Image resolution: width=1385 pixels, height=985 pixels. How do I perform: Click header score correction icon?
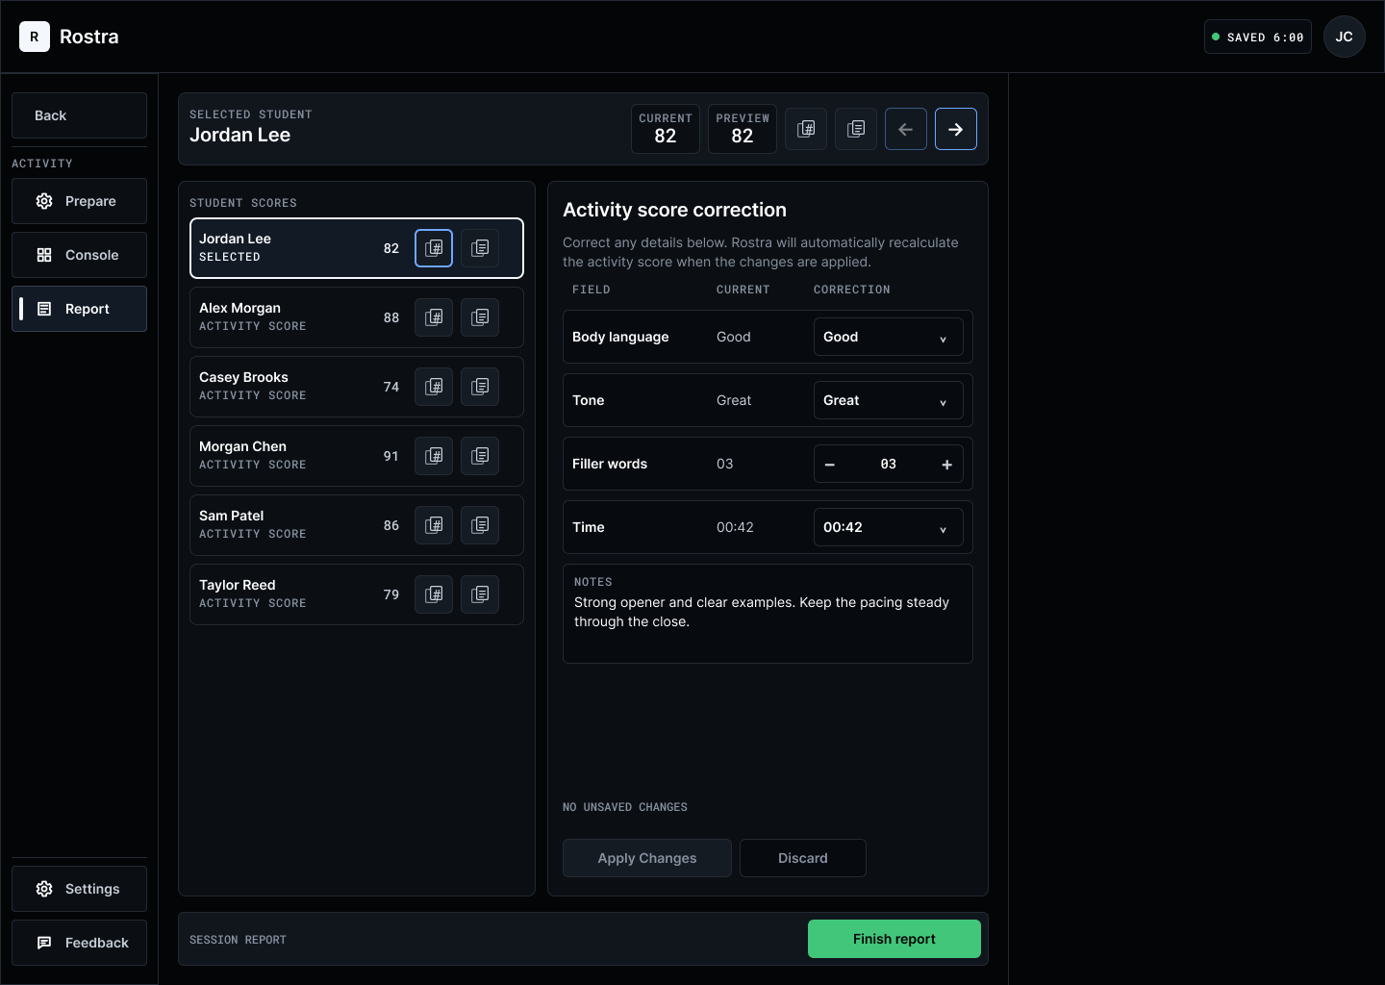[806, 129]
